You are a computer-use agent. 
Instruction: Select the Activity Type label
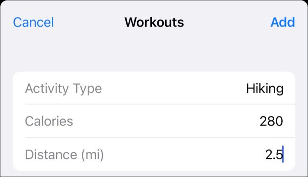63,89
